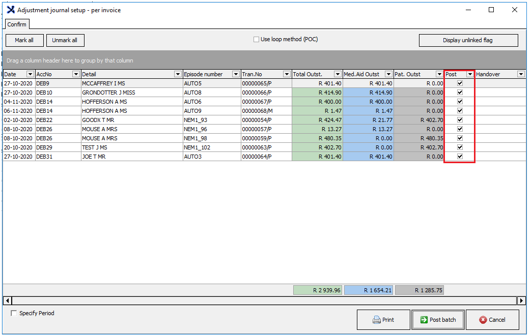Image resolution: width=532 pixels, height=336 pixels.
Task: Click Display unlinked flag button
Action: point(468,40)
